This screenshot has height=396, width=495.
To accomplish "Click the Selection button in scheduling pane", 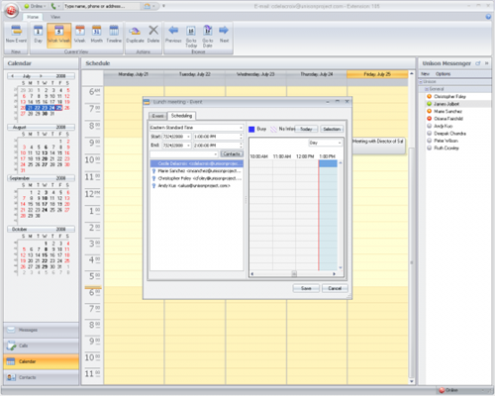I will 332,129.
